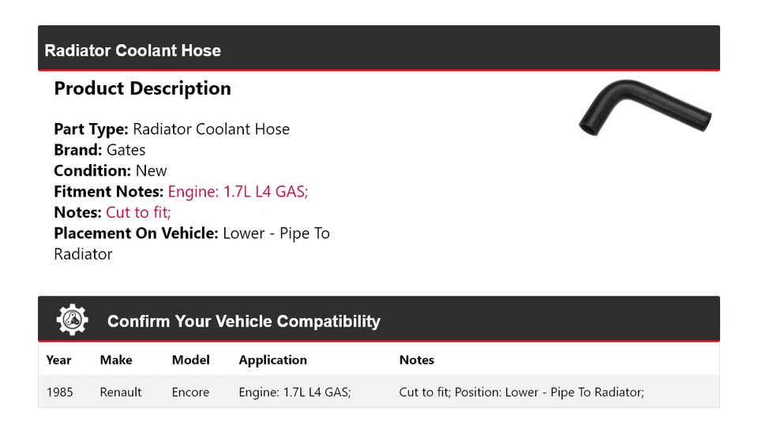Click the red Cut to fit note
Viewport: 758px width, 433px height.
pyautogui.click(x=138, y=212)
